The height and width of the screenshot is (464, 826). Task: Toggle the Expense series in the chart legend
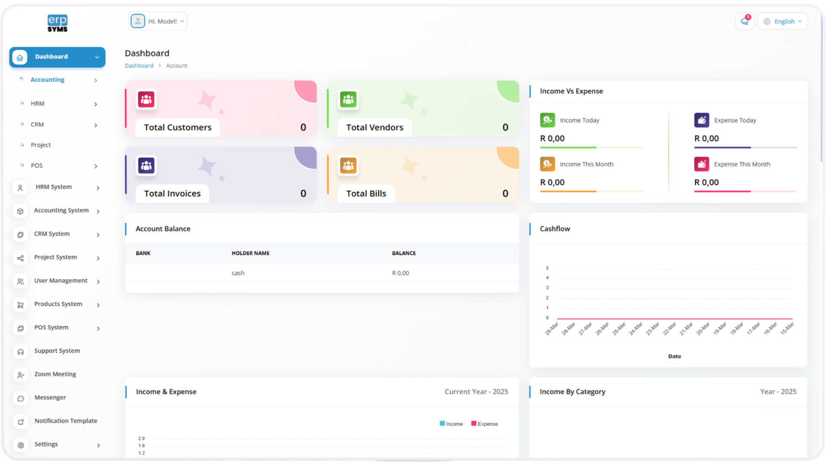click(484, 424)
